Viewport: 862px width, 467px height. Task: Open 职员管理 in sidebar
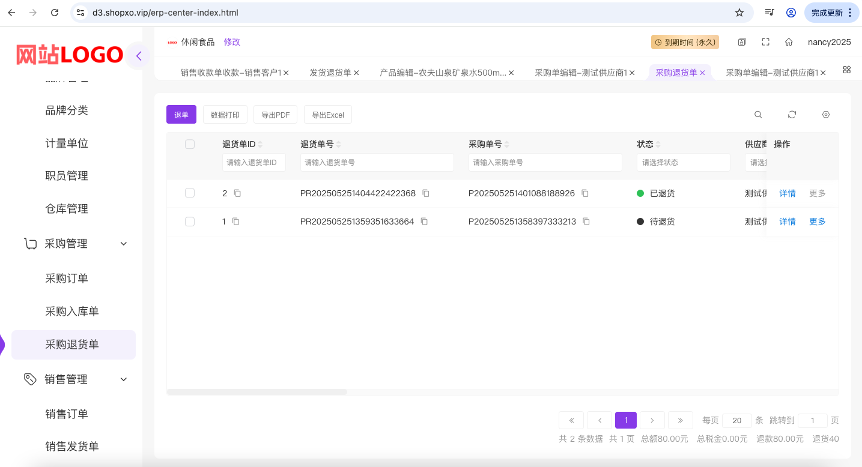point(67,176)
